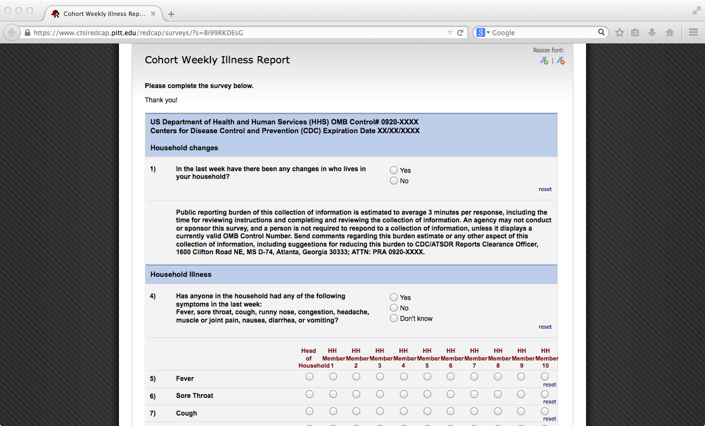Reset the Sore Throat row selection

click(x=550, y=402)
